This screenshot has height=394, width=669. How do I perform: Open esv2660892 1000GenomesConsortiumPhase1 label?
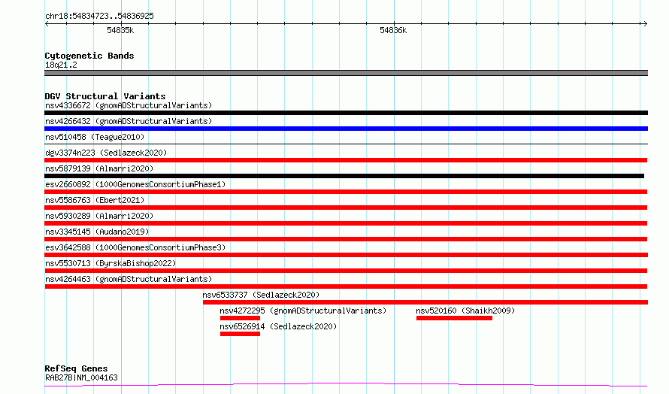click(135, 184)
